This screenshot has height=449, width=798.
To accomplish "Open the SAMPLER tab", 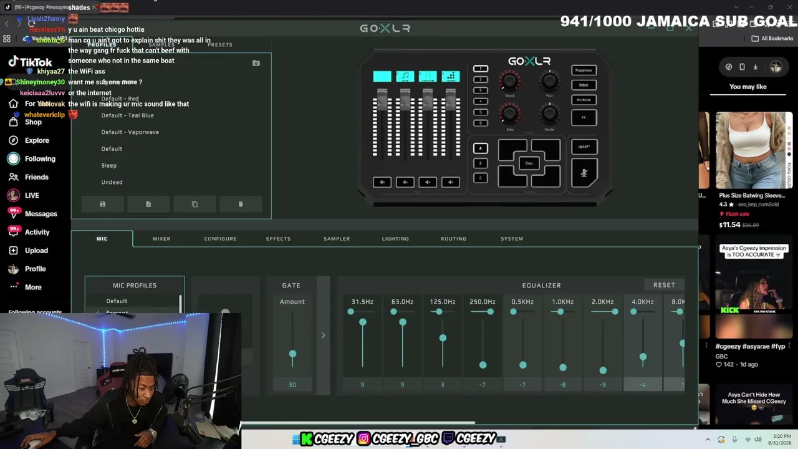I will 337,239.
